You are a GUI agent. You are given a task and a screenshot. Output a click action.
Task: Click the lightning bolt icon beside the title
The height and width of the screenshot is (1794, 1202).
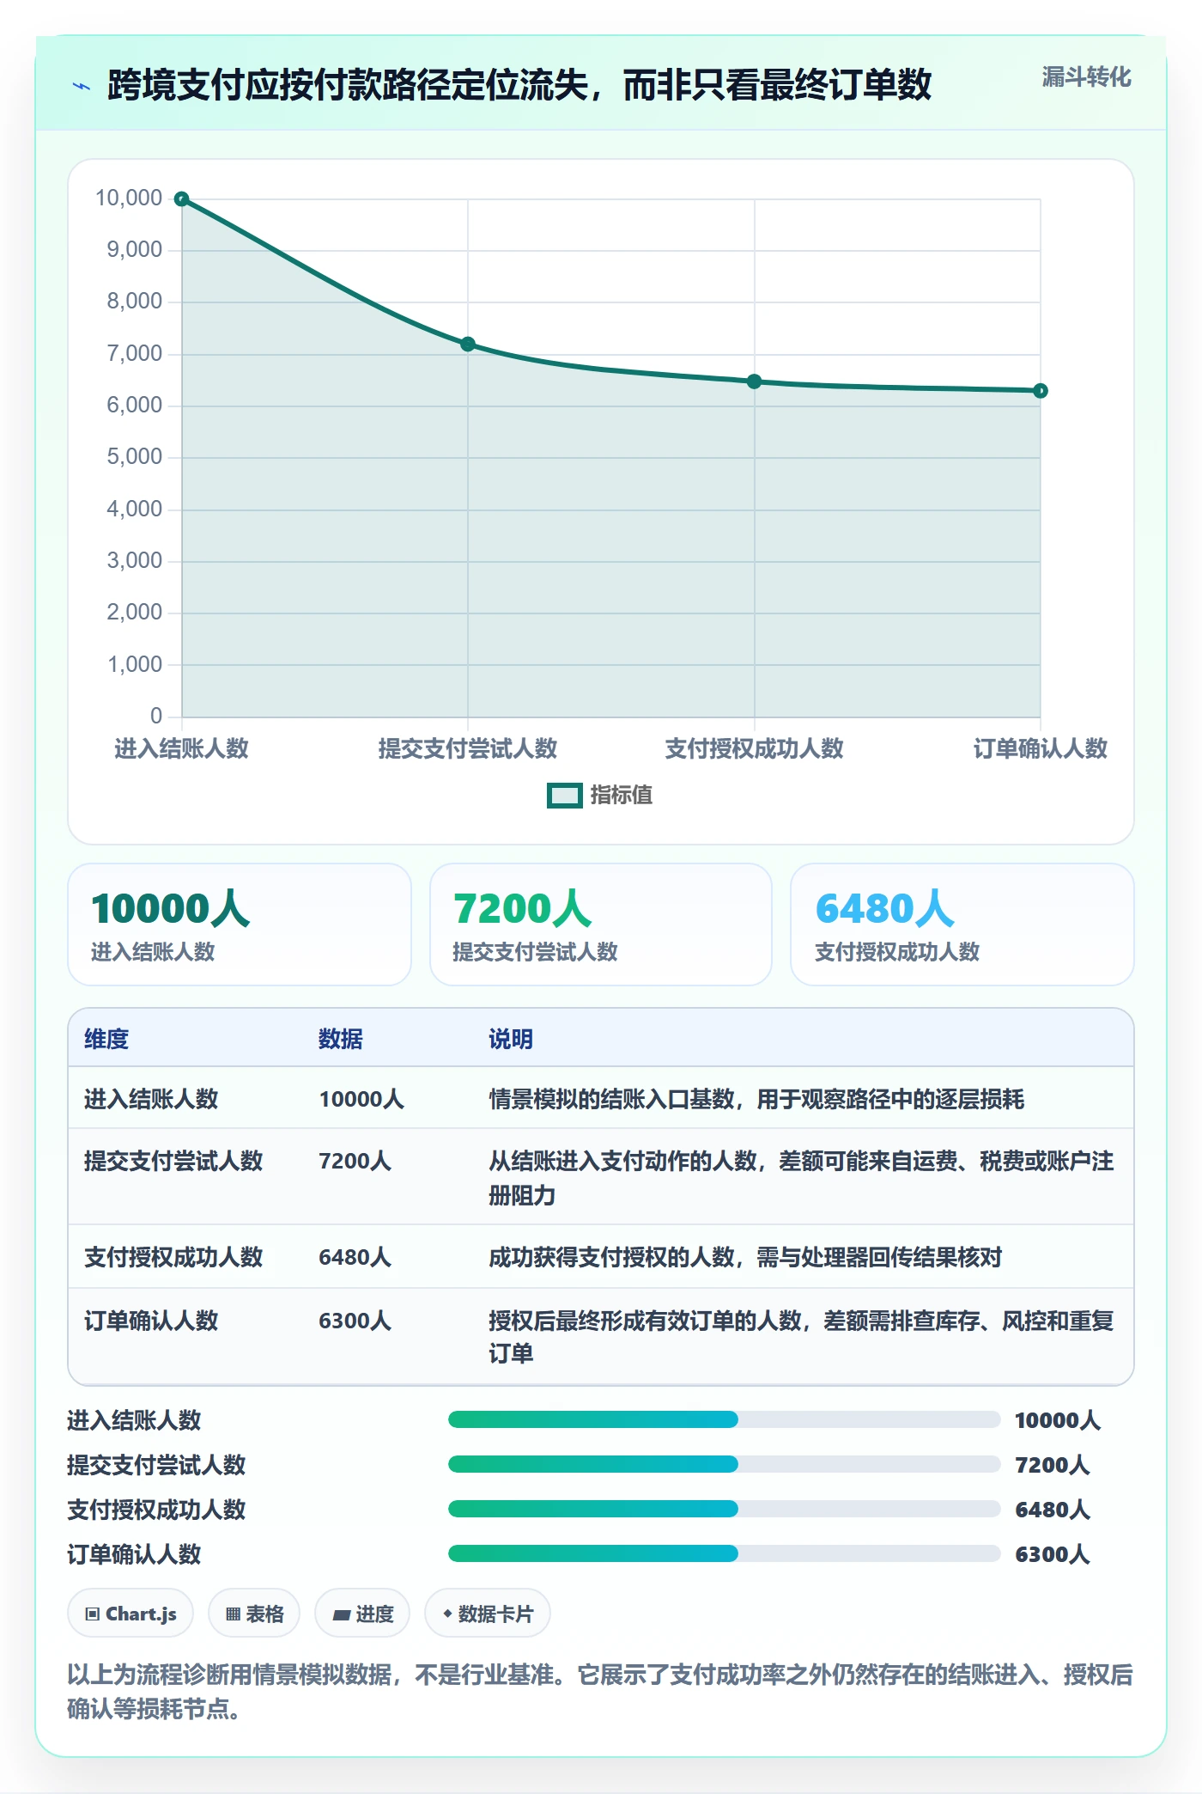82,86
